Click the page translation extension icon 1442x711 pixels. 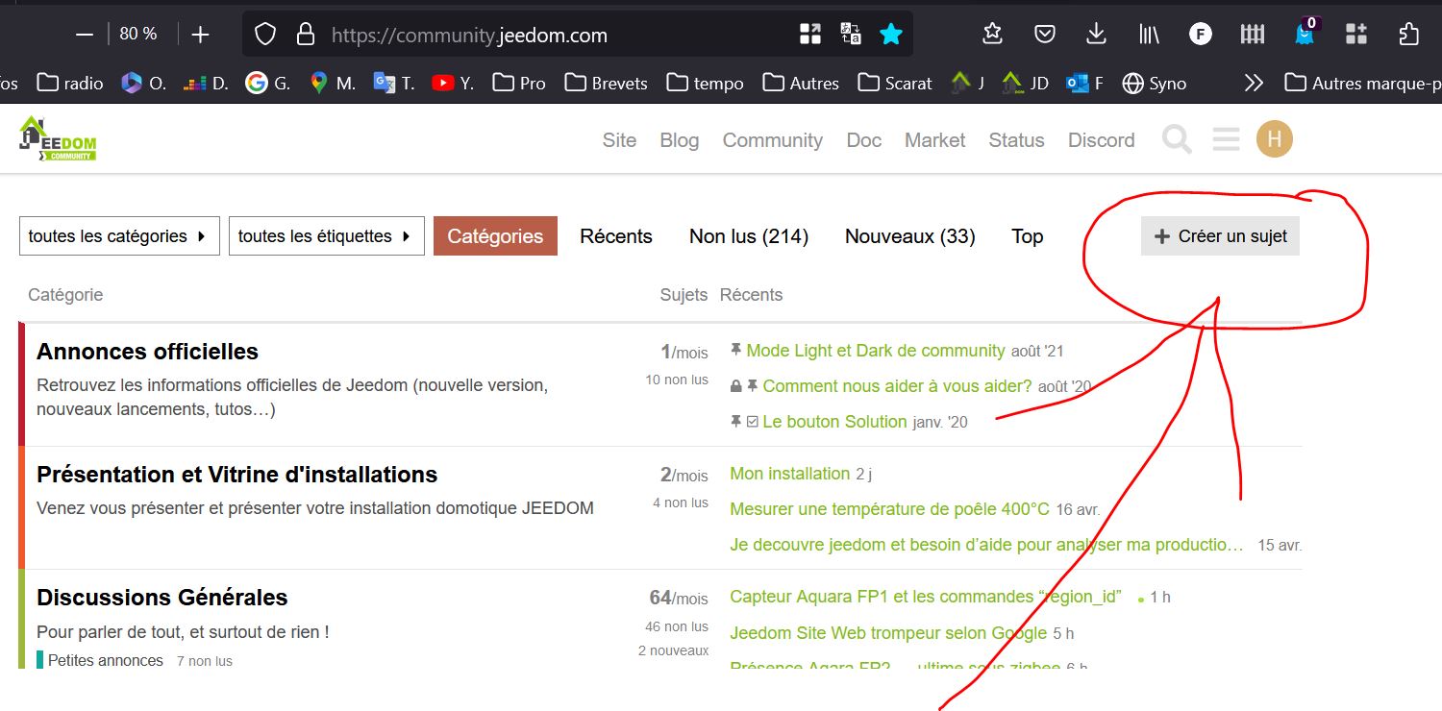pyautogui.click(x=850, y=33)
